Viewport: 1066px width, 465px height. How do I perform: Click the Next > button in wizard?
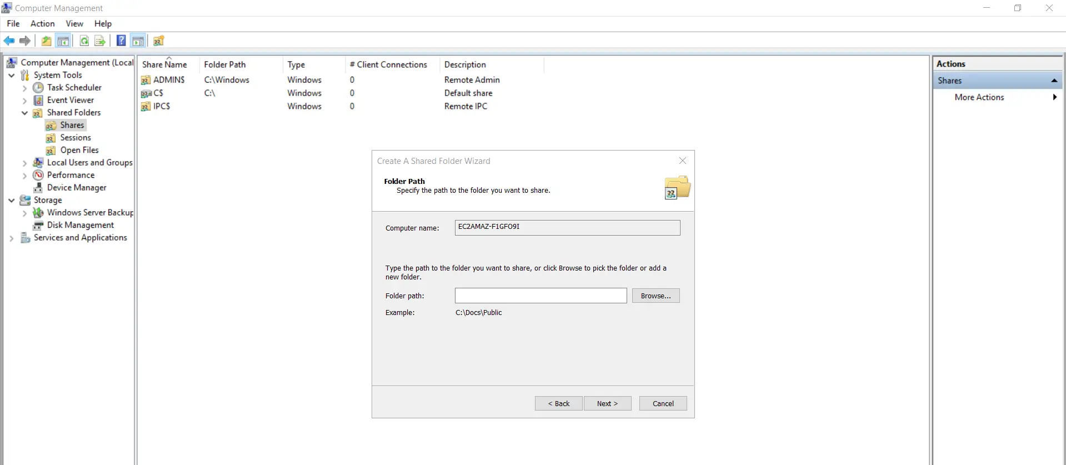[x=607, y=403]
